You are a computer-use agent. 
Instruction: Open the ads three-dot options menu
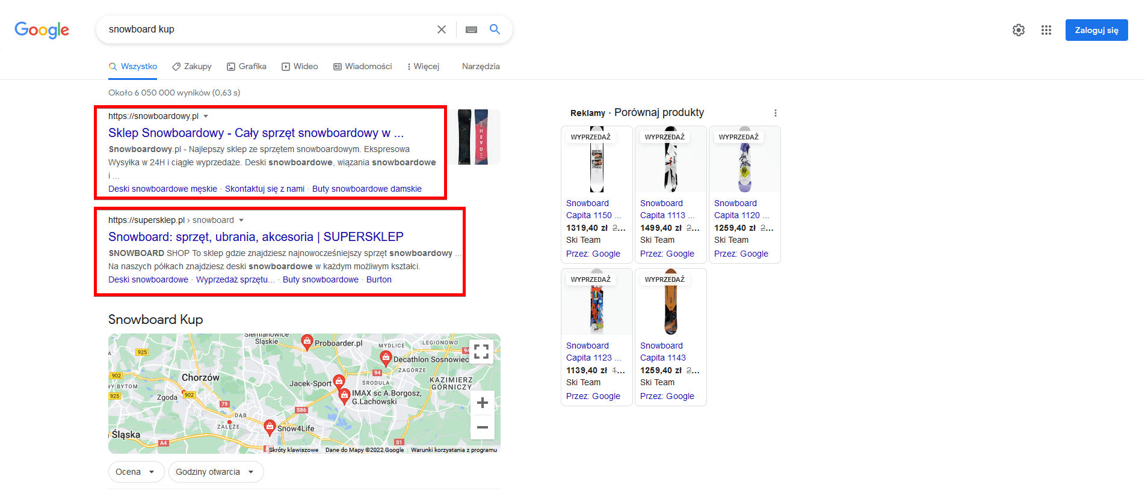coord(776,113)
